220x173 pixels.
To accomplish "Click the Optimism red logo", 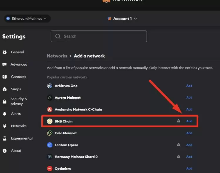I will [x=50, y=169].
